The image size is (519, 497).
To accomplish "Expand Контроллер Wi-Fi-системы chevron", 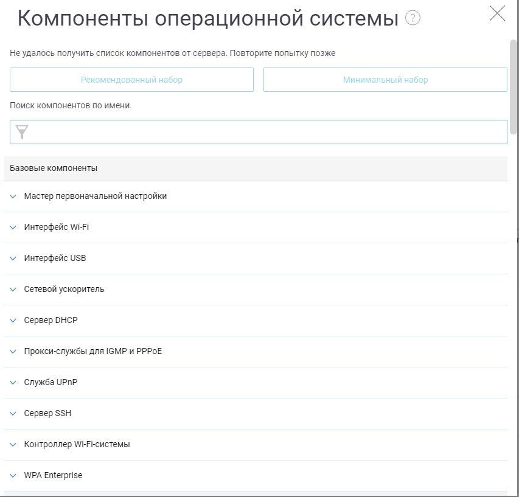I will coord(13,445).
